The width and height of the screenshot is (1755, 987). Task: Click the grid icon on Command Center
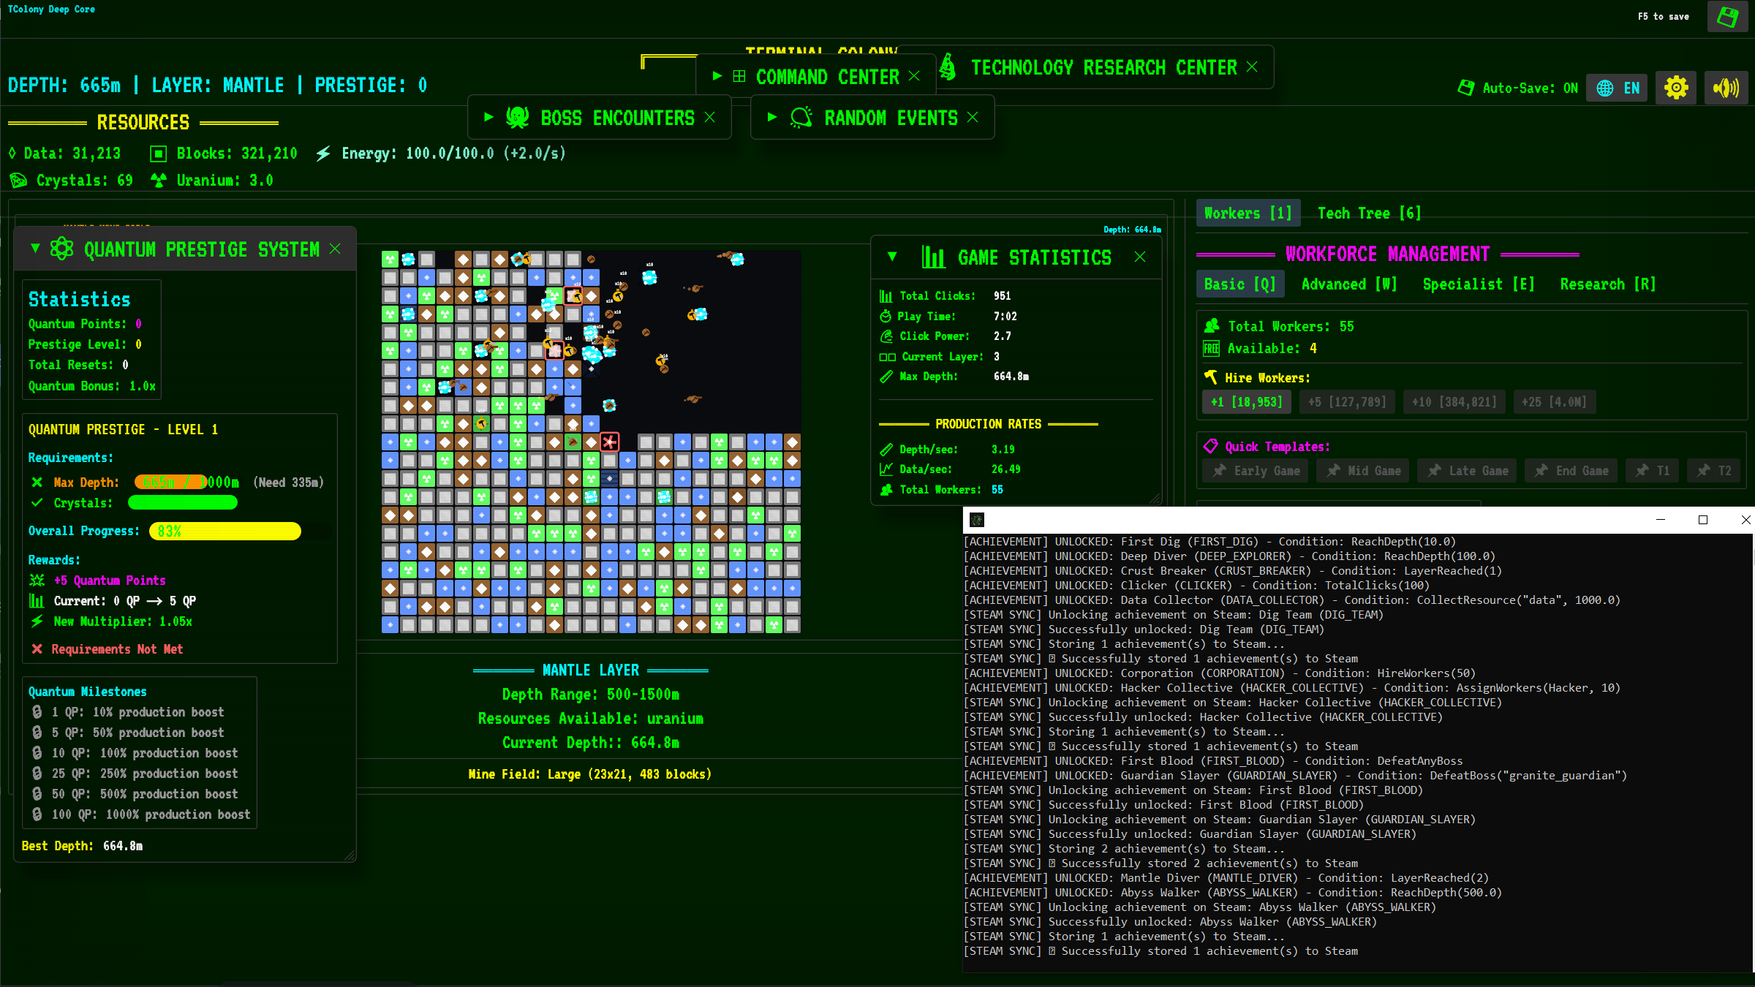(x=739, y=76)
